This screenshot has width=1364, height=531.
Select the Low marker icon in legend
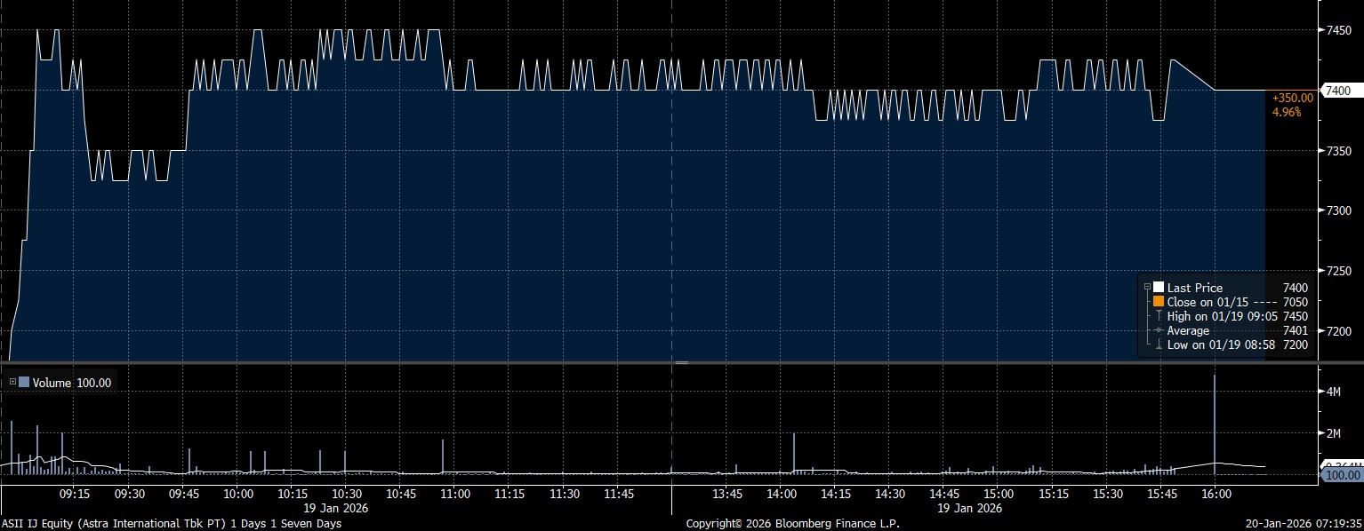click(1159, 345)
